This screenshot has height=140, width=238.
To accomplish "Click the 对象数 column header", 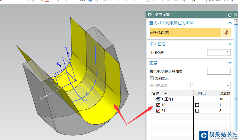I will [x=224, y=93].
